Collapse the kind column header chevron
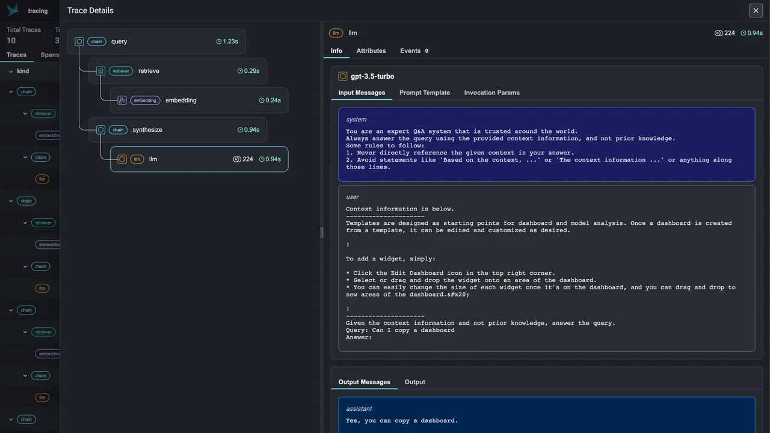Viewport: 770px width, 433px height. [11, 72]
